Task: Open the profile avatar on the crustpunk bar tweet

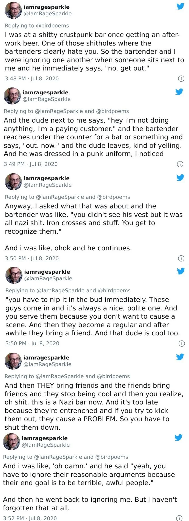Action: (x=13, y=10)
